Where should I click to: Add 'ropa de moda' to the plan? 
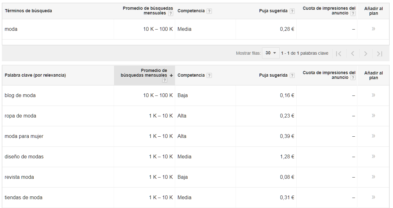click(x=373, y=116)
